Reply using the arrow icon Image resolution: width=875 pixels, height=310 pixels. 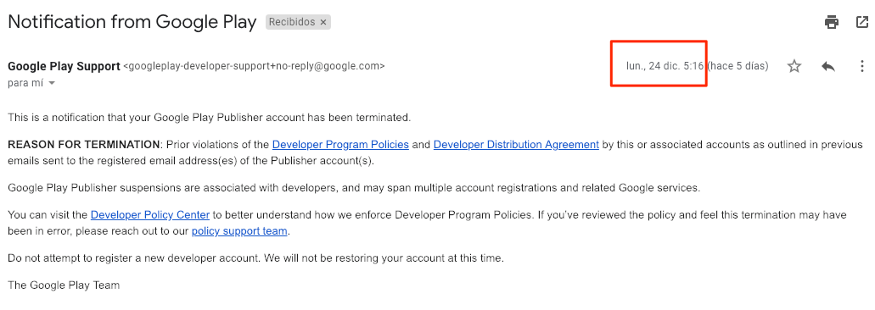click(828, 66)
